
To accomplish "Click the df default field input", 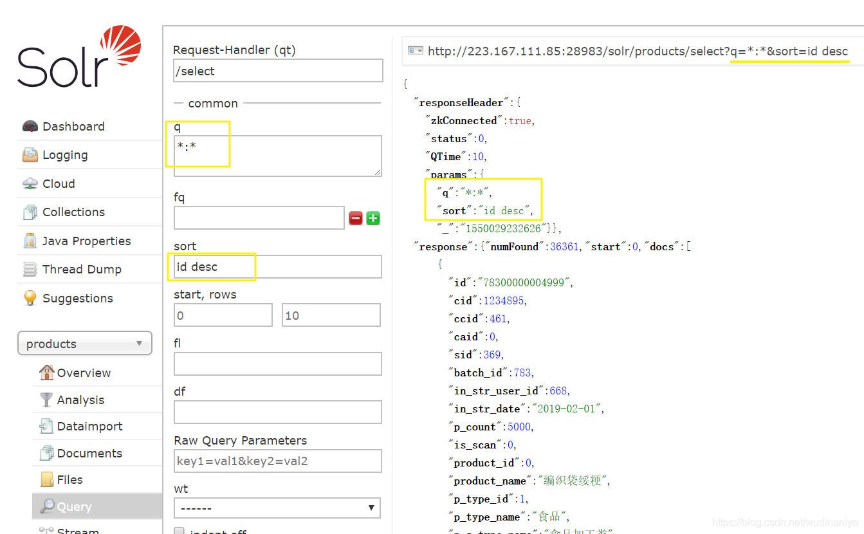I will [x=278, y=412].
